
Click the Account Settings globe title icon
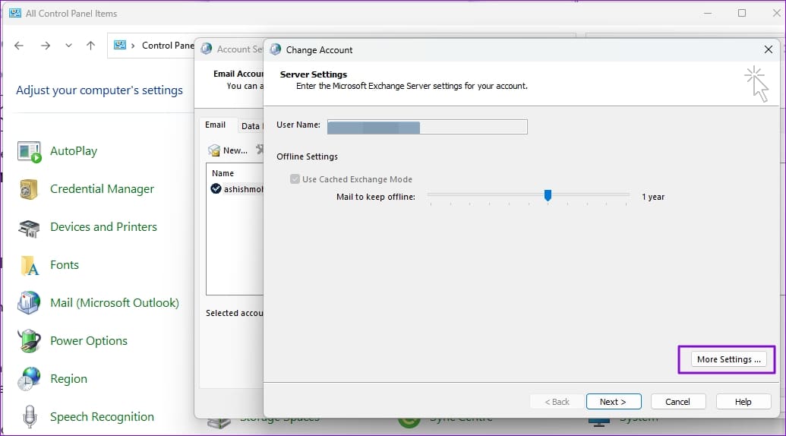click(x=206, y=49)
